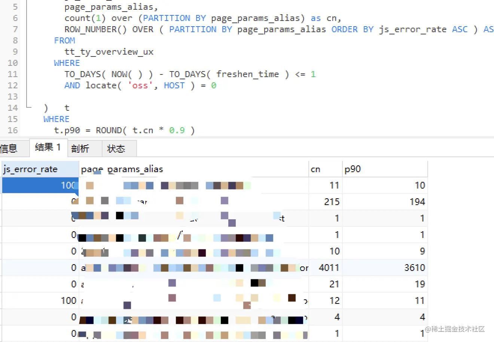Select cn cell with value 4011

[325, 268]
